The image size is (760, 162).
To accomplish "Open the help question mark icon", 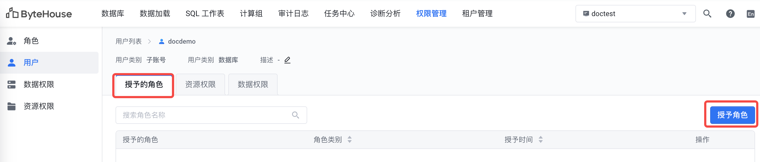I will 730,14.
